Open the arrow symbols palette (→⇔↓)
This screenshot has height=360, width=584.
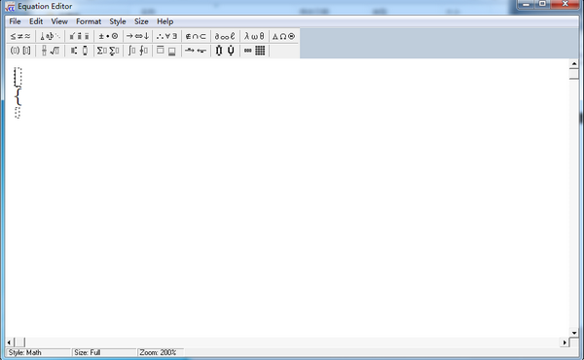pos(137,36)
